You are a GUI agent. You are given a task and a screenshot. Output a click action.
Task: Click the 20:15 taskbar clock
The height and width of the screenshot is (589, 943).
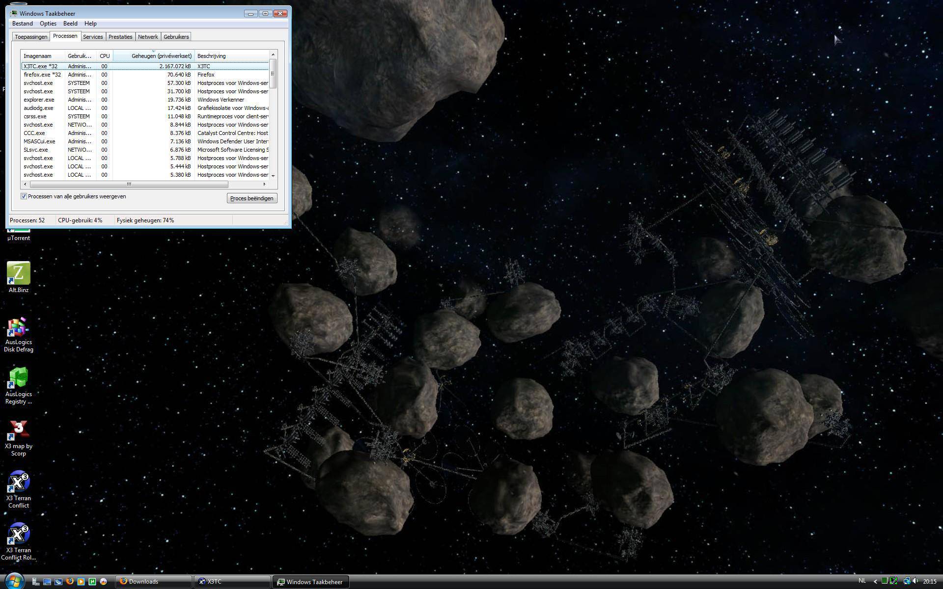click(x=930, y=581)
